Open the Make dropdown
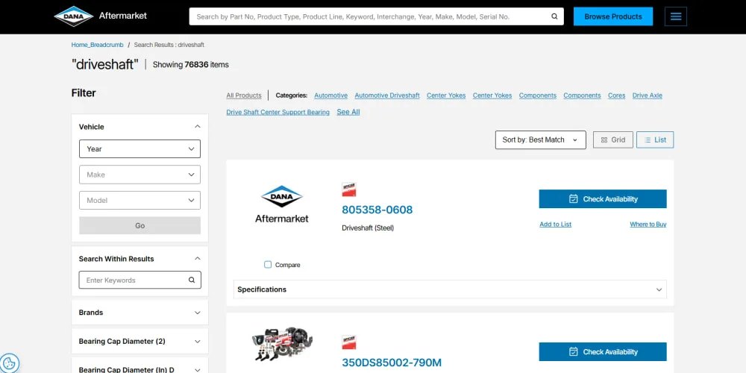The width and height of the screenshot is (746, 373). pyautogui.click(x=140, y=175)
